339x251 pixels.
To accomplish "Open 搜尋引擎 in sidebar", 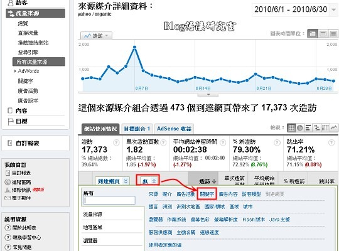I will 28,52.
